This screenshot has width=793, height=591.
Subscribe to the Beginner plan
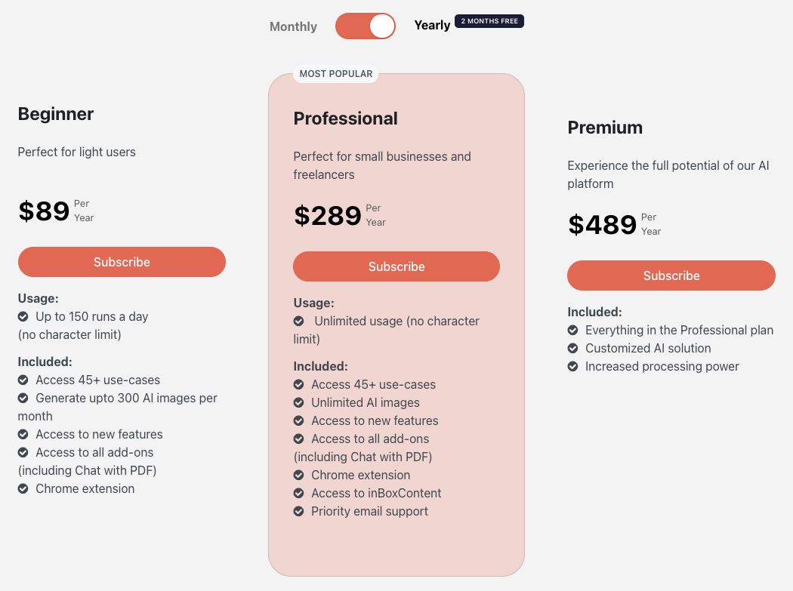click(122, 262)
